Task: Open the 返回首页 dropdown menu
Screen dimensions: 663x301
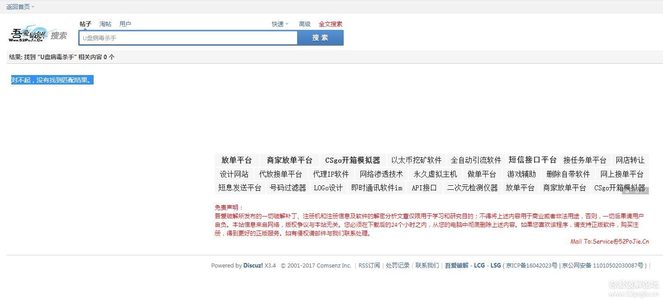Action: pos(20,7)
